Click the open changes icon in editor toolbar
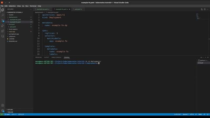Screen dimensions: 210x118 pyautogui.click(x=202, y=9)
